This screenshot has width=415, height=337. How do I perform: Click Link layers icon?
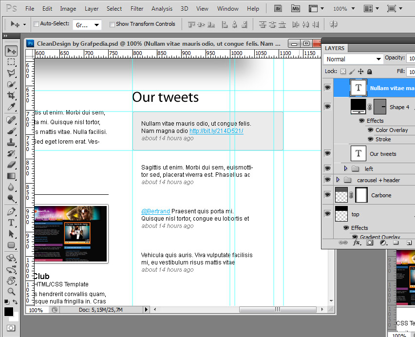(x=343, y=243)
